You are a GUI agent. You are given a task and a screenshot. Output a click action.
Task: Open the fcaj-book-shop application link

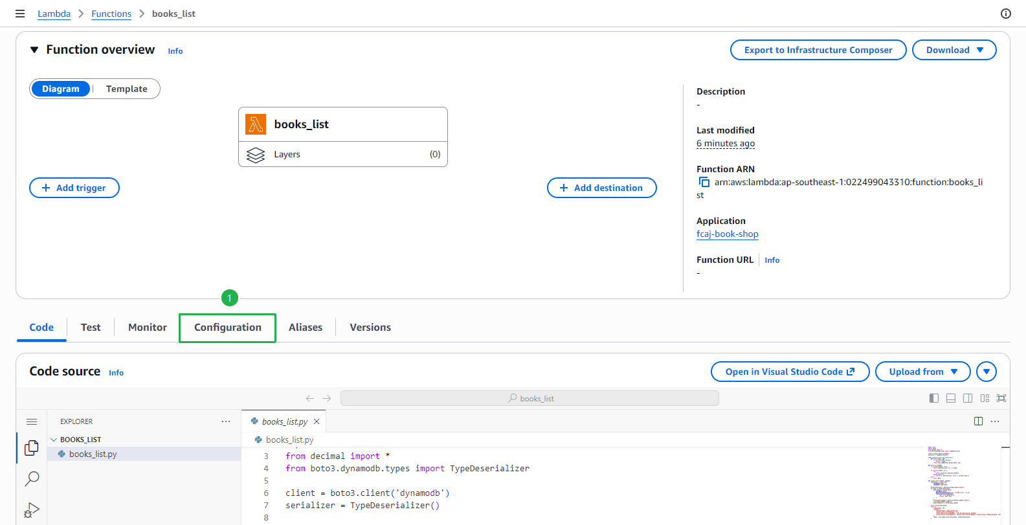click(728, 234)
